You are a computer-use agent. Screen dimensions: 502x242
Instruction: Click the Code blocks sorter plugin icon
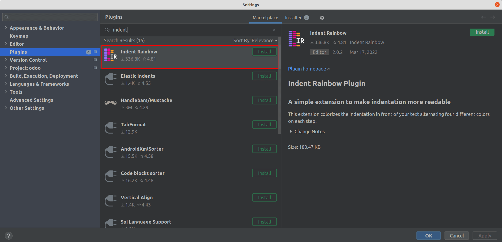(x=111, y=176)
